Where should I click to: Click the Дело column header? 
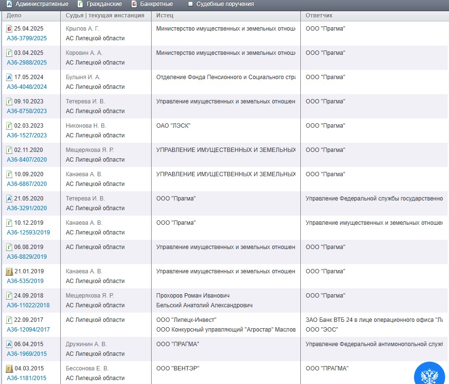point(14,16)
